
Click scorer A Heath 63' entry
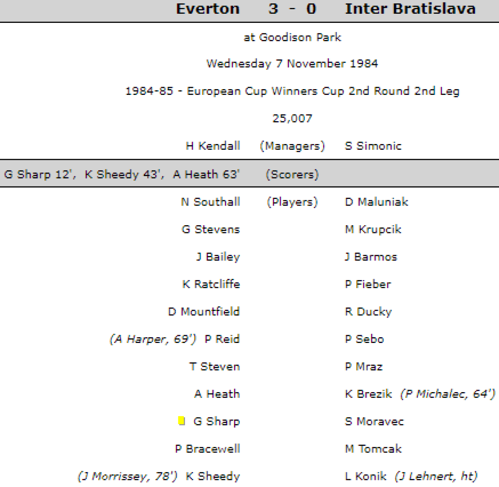[x=206, y=174]
